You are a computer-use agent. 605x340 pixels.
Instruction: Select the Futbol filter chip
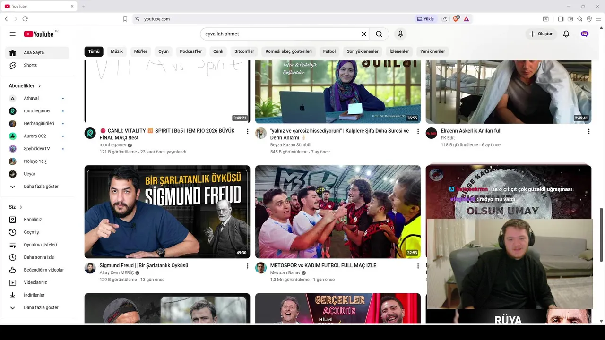point(329,51)
